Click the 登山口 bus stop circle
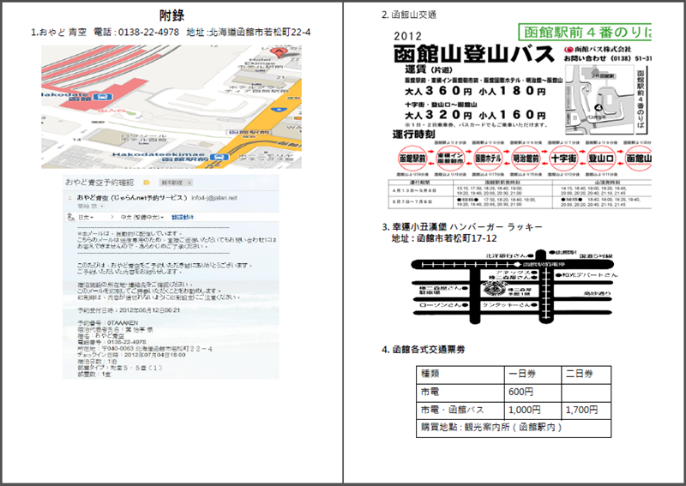The image size is (686, 486). (x=601, y=159)
